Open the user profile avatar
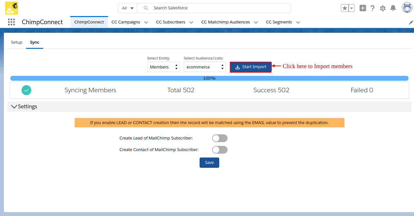414x216 pixels. coord(407,8)
